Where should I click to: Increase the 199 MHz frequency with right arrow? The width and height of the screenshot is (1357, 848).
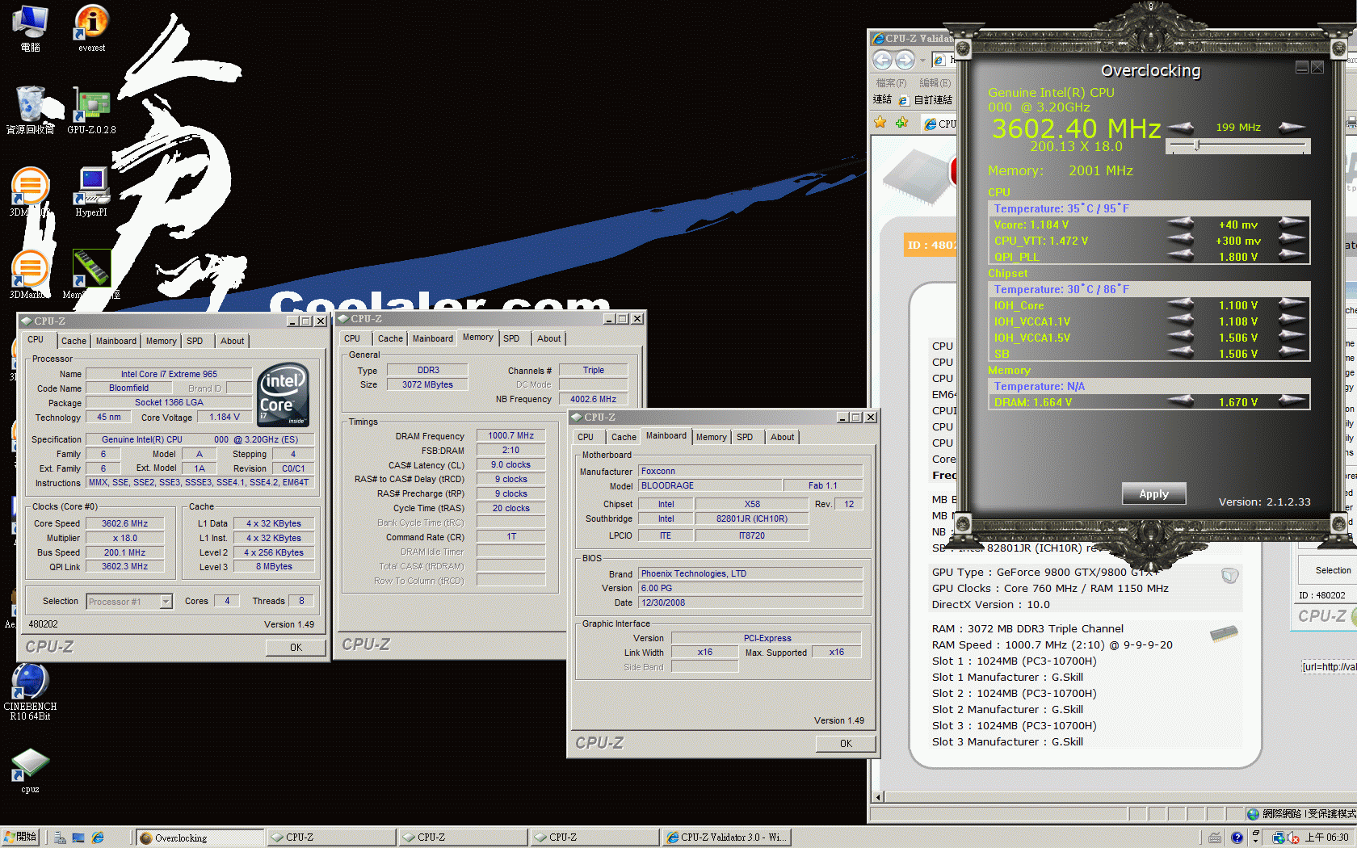tap(1292, 127)
